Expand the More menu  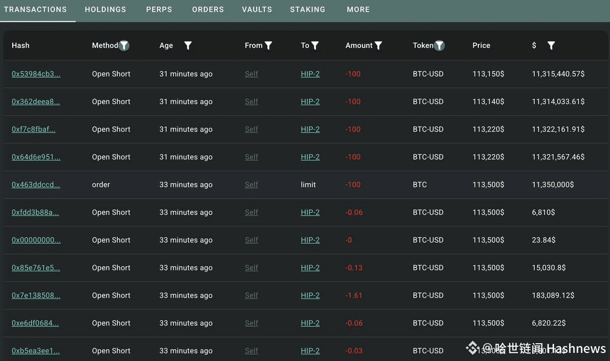(x=358, y=10)
